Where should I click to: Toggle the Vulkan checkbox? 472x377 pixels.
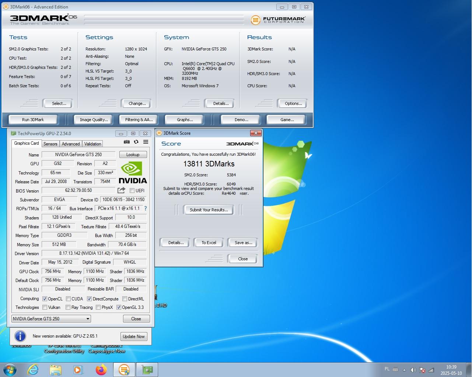pos(45,307)
